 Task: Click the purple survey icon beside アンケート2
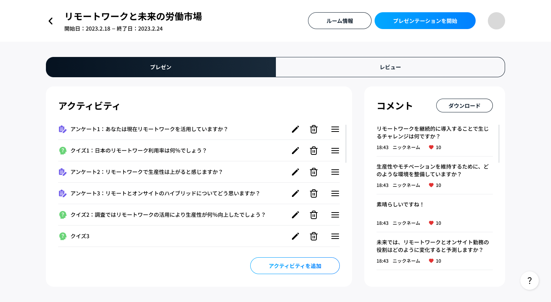pos(62,172)
